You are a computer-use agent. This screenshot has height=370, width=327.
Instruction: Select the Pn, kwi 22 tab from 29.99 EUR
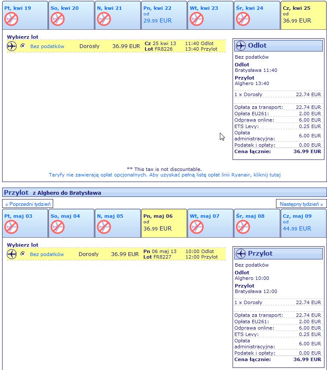[164, 15]
